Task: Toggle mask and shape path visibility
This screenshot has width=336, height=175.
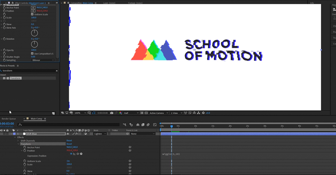Action: [94, 113]
